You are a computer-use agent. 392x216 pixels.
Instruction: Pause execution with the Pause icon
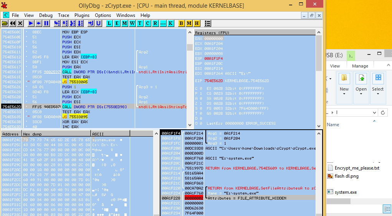46,23
